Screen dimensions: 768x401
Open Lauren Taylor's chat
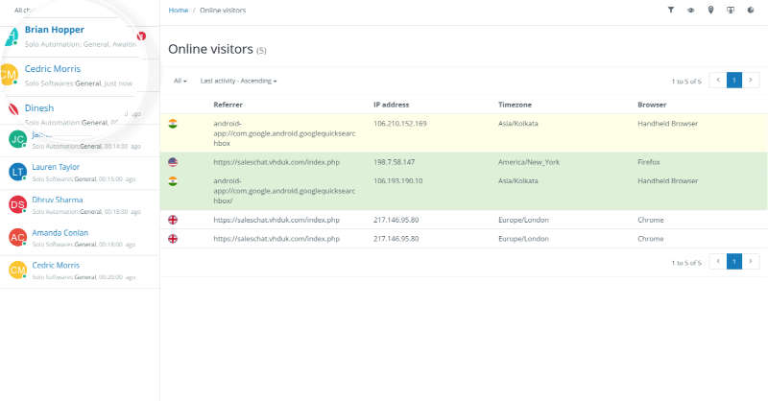pos(56,167)
